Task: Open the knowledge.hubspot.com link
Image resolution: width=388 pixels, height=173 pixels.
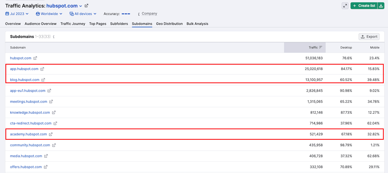Action: [x=30, y=113]
